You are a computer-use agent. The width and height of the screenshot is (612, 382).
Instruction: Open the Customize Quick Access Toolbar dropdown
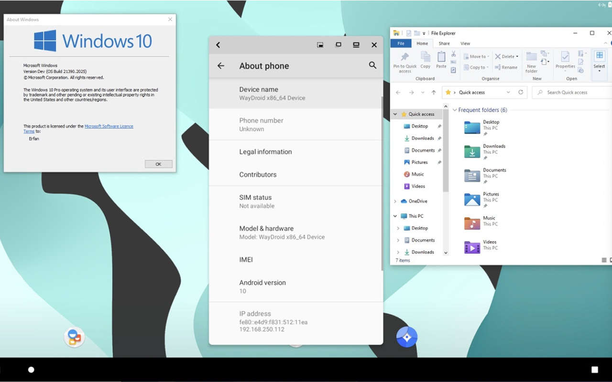tap(424, 33)
